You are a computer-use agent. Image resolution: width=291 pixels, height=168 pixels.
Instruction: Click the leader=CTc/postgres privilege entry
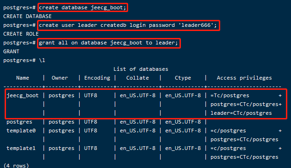241,113
